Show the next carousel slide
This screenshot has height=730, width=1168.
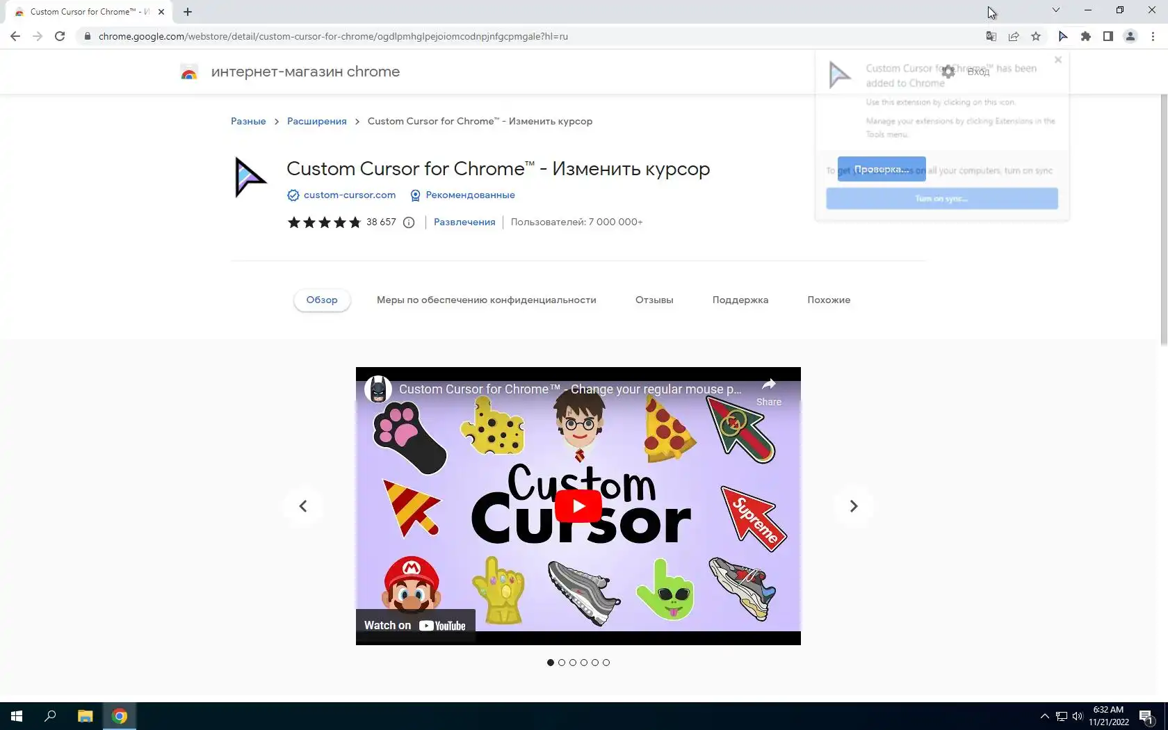click(854, 506)
